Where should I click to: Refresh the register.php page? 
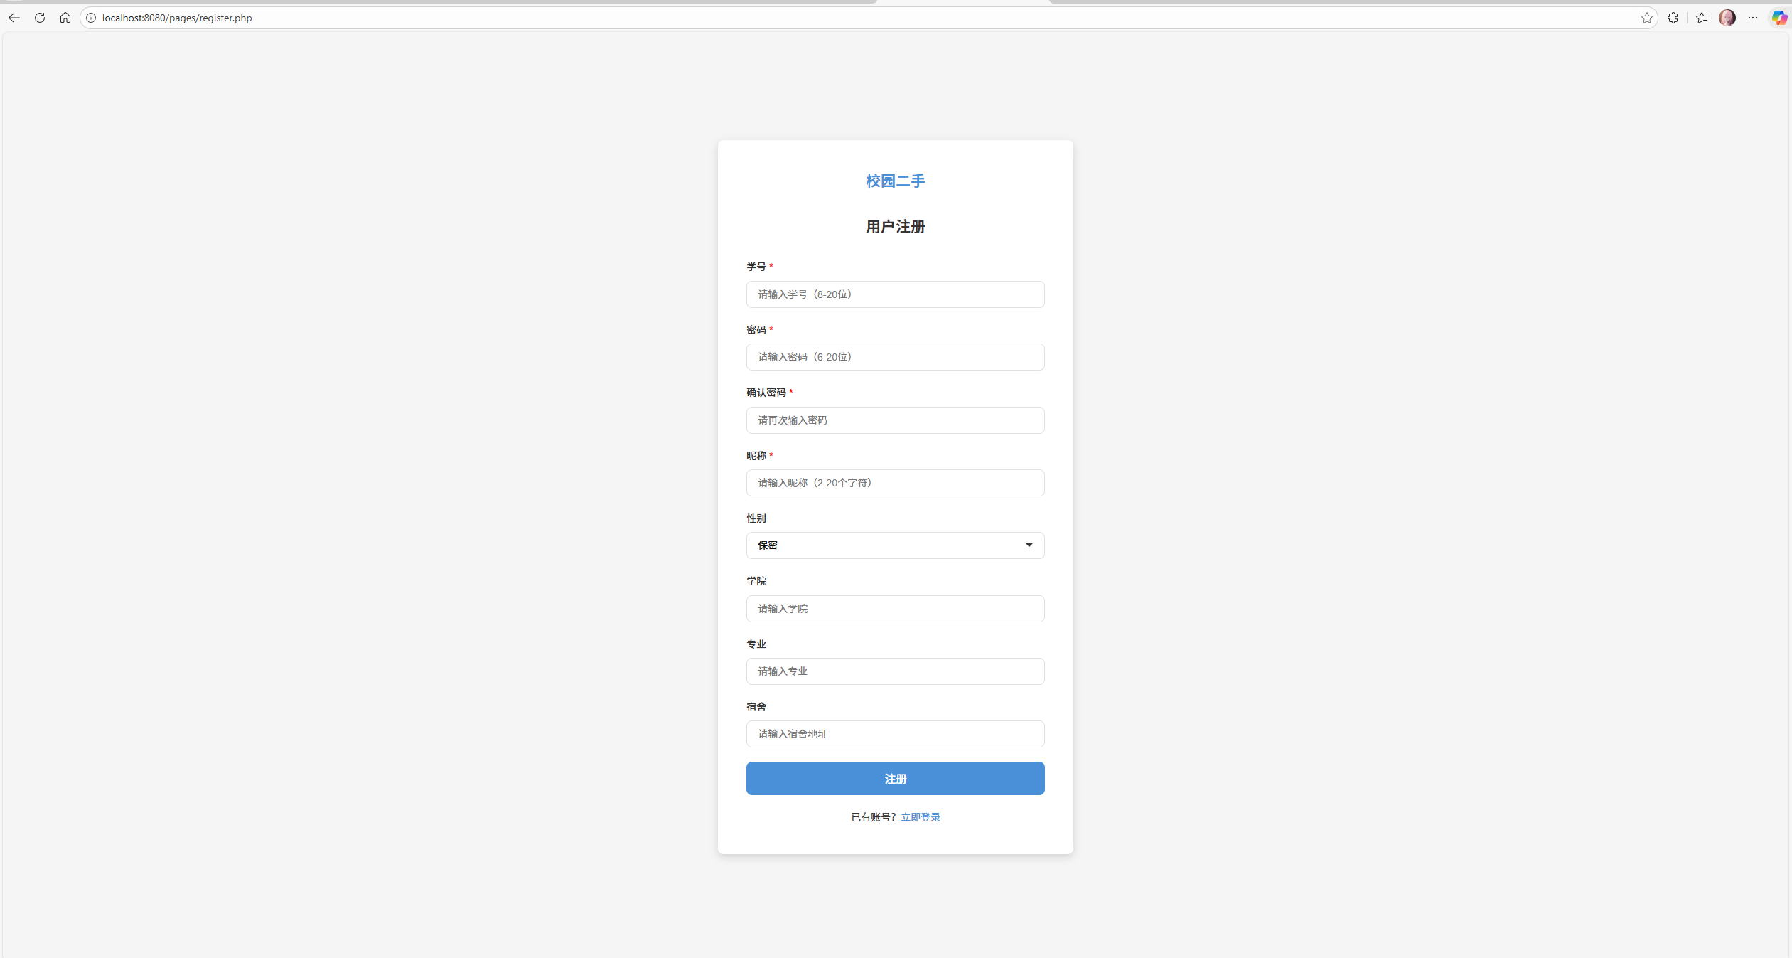pos(40,18)
